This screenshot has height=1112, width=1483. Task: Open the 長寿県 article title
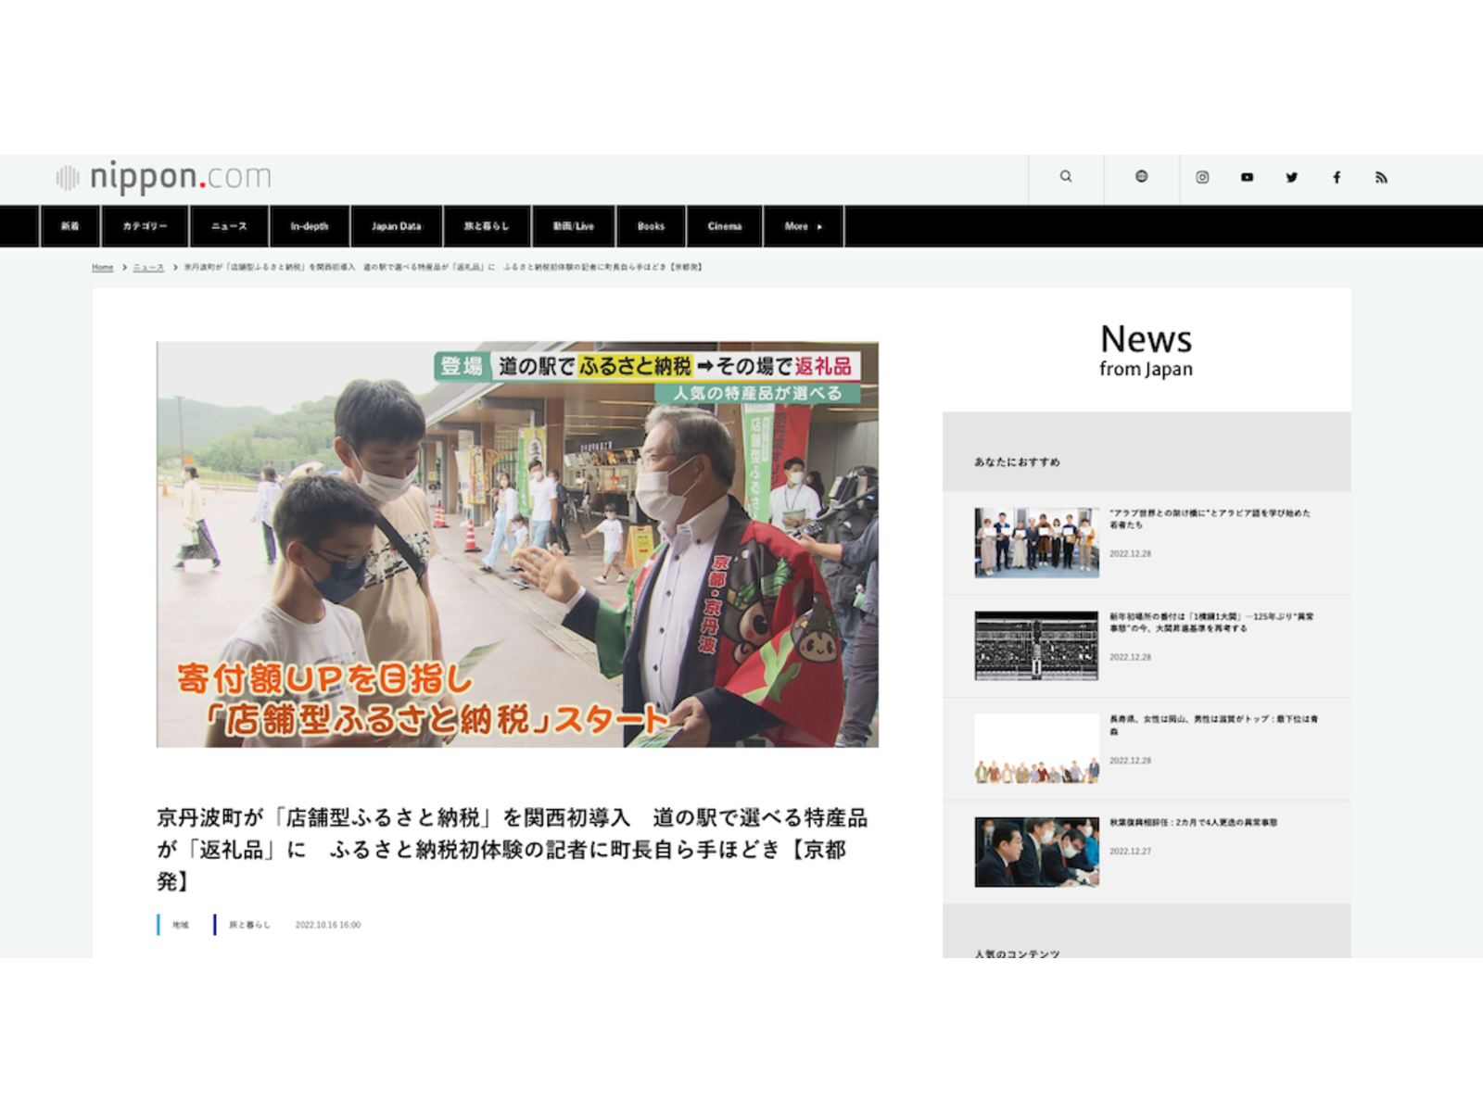[x=1213, y=725]
